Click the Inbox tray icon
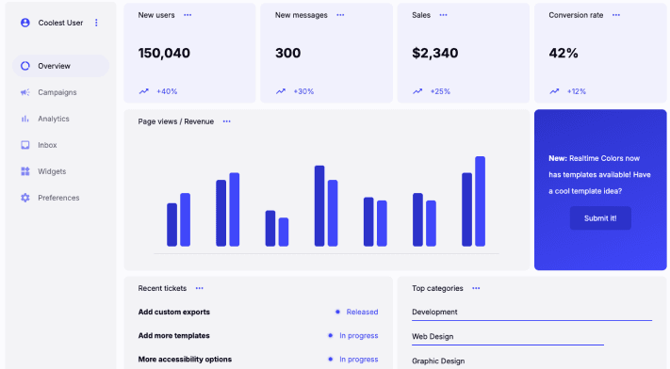Image resolution: width=670 pixels, height=369 pixels. coord(25,145)
